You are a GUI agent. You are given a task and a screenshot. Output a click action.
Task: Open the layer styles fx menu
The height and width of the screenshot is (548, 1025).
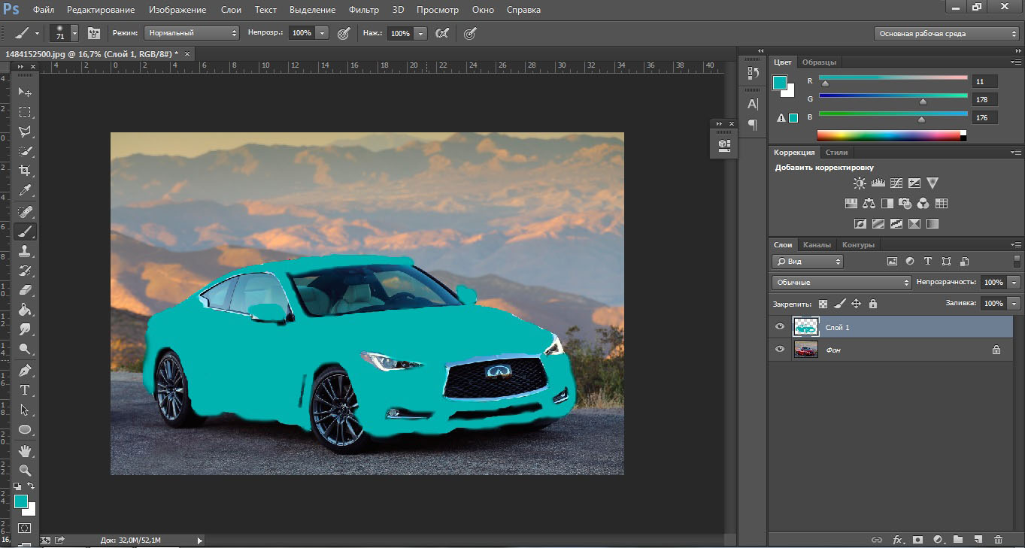[897, 540]
